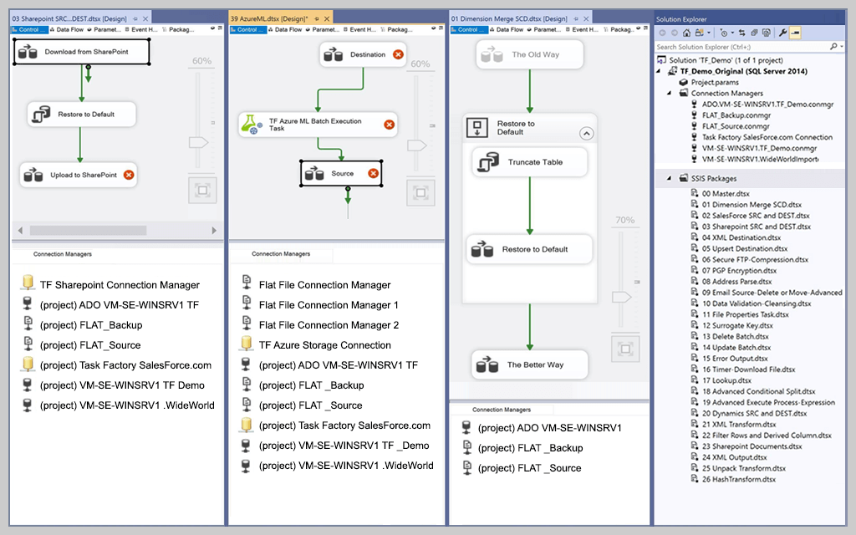Click the Pending Changes Filter clock icon
Viewport: 856px width, 535px height.
pyautogui.click(x=723, y=33)
